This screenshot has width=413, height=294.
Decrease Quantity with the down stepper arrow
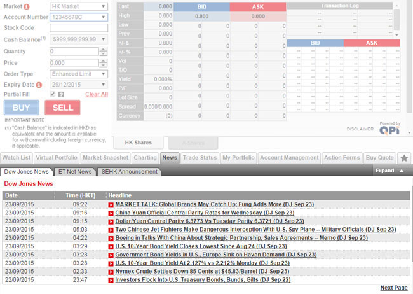tap(103, 53)
